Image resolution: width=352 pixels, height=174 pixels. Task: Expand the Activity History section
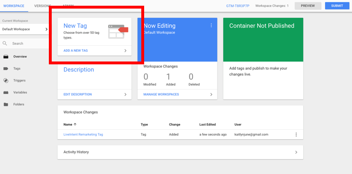180,152
